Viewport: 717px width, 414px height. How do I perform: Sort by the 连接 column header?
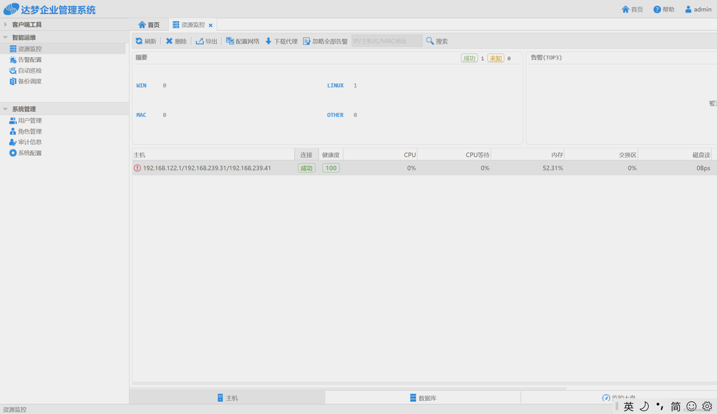307,155
